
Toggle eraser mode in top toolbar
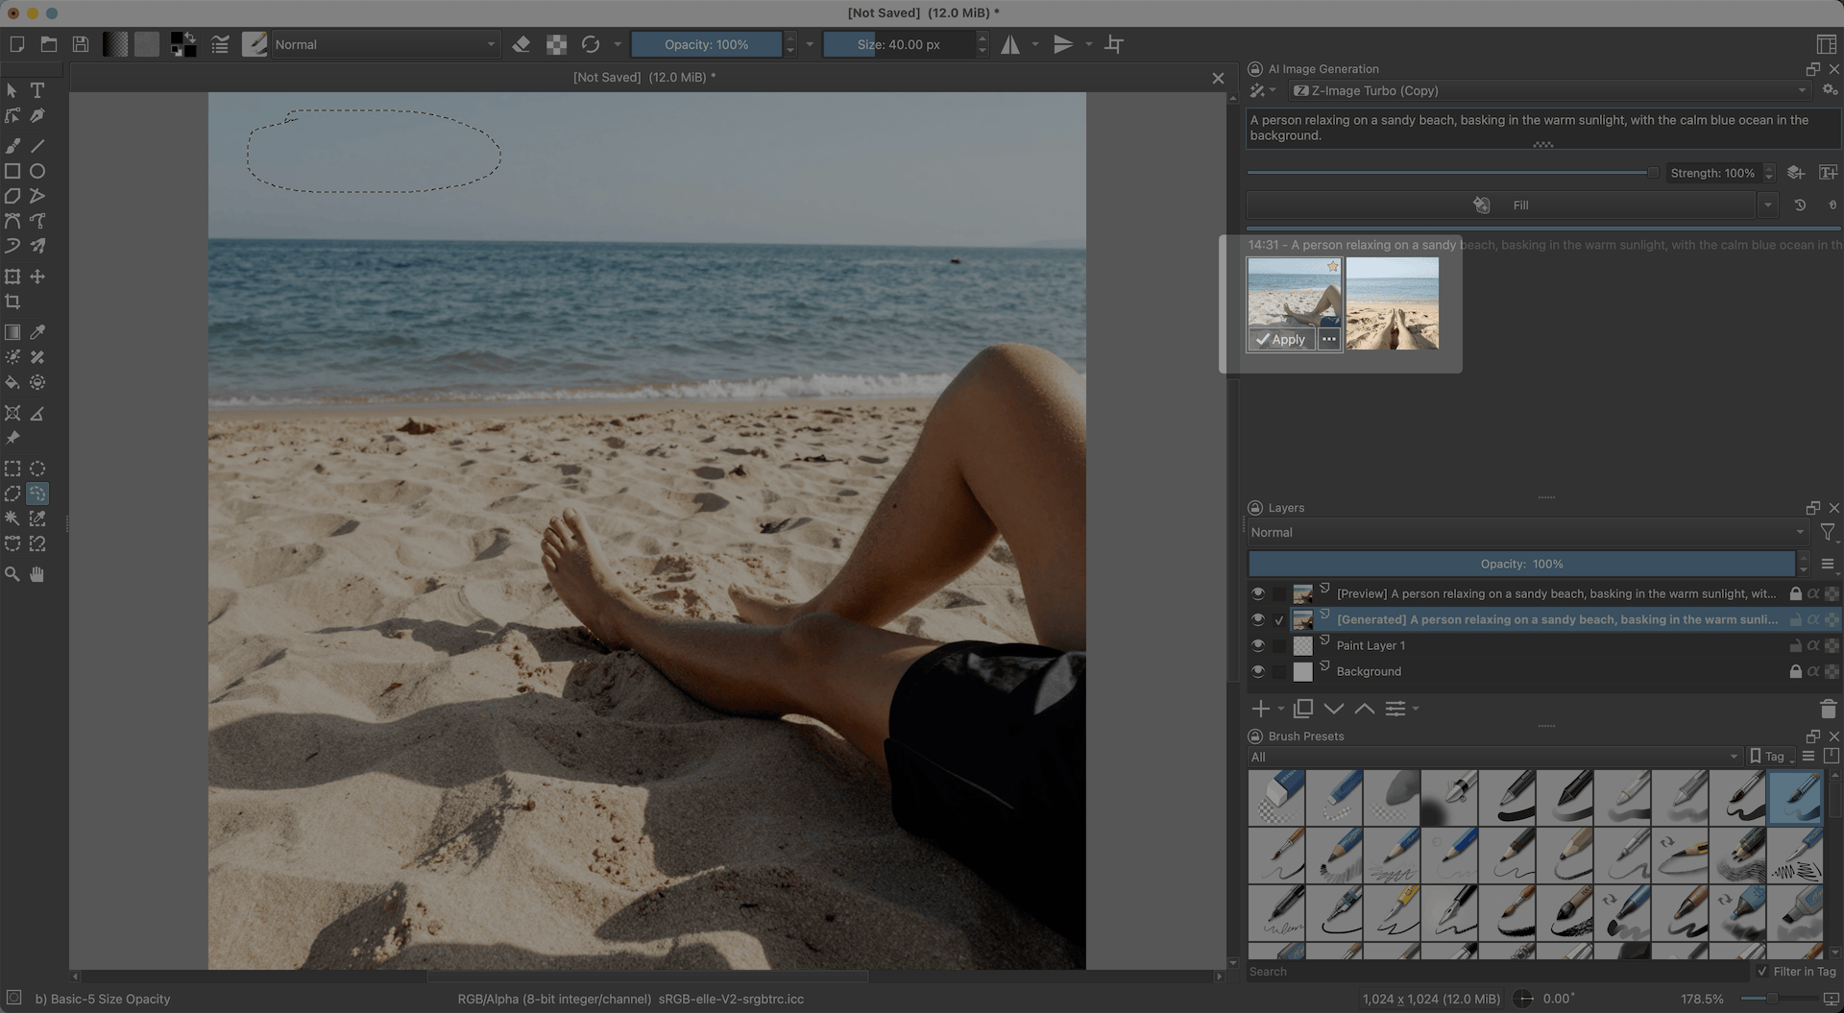pyautogui.click(x=522, y=44)
